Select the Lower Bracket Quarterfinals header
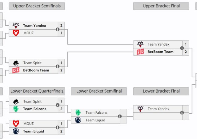 (37, 91)
